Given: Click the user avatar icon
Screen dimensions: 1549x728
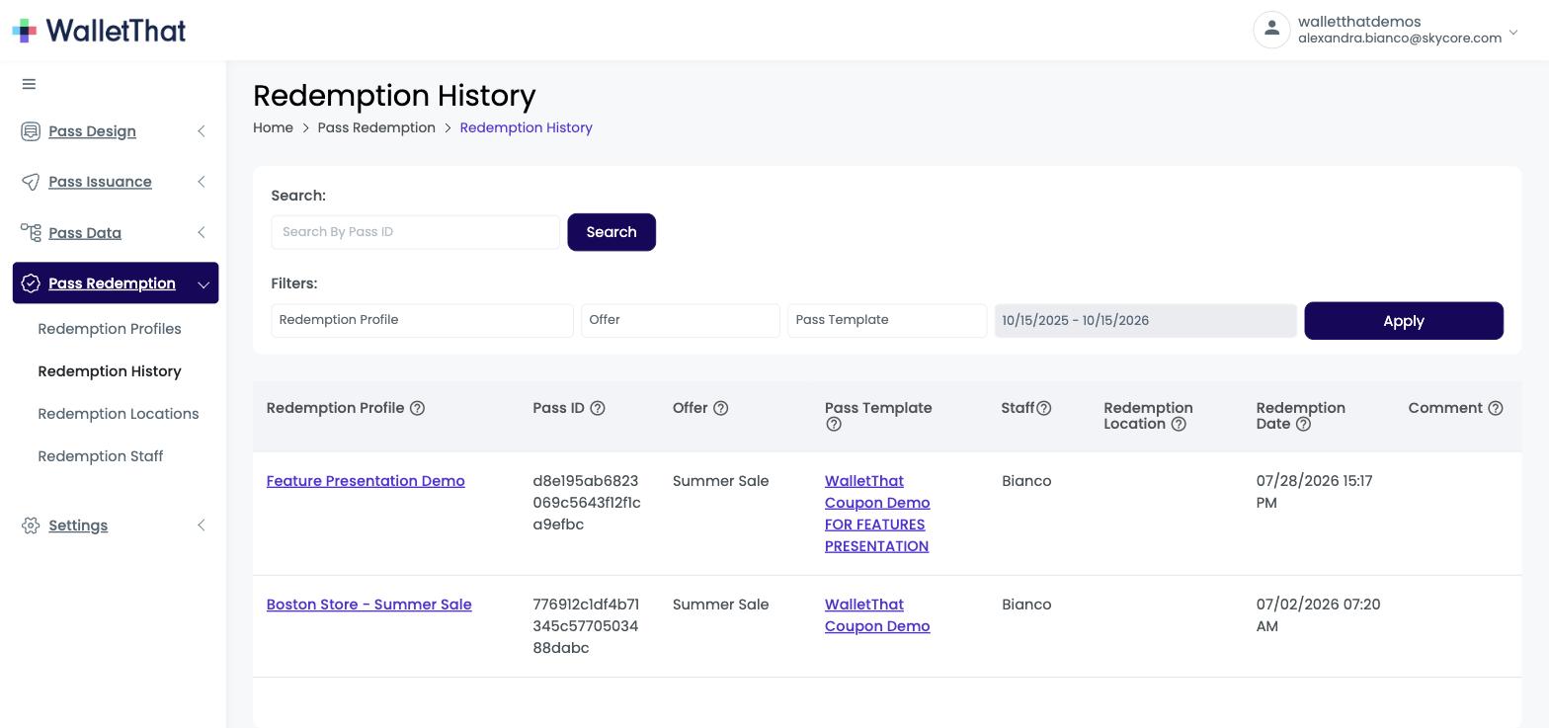Looking at the screenshot, I should tap(1272, 29).
